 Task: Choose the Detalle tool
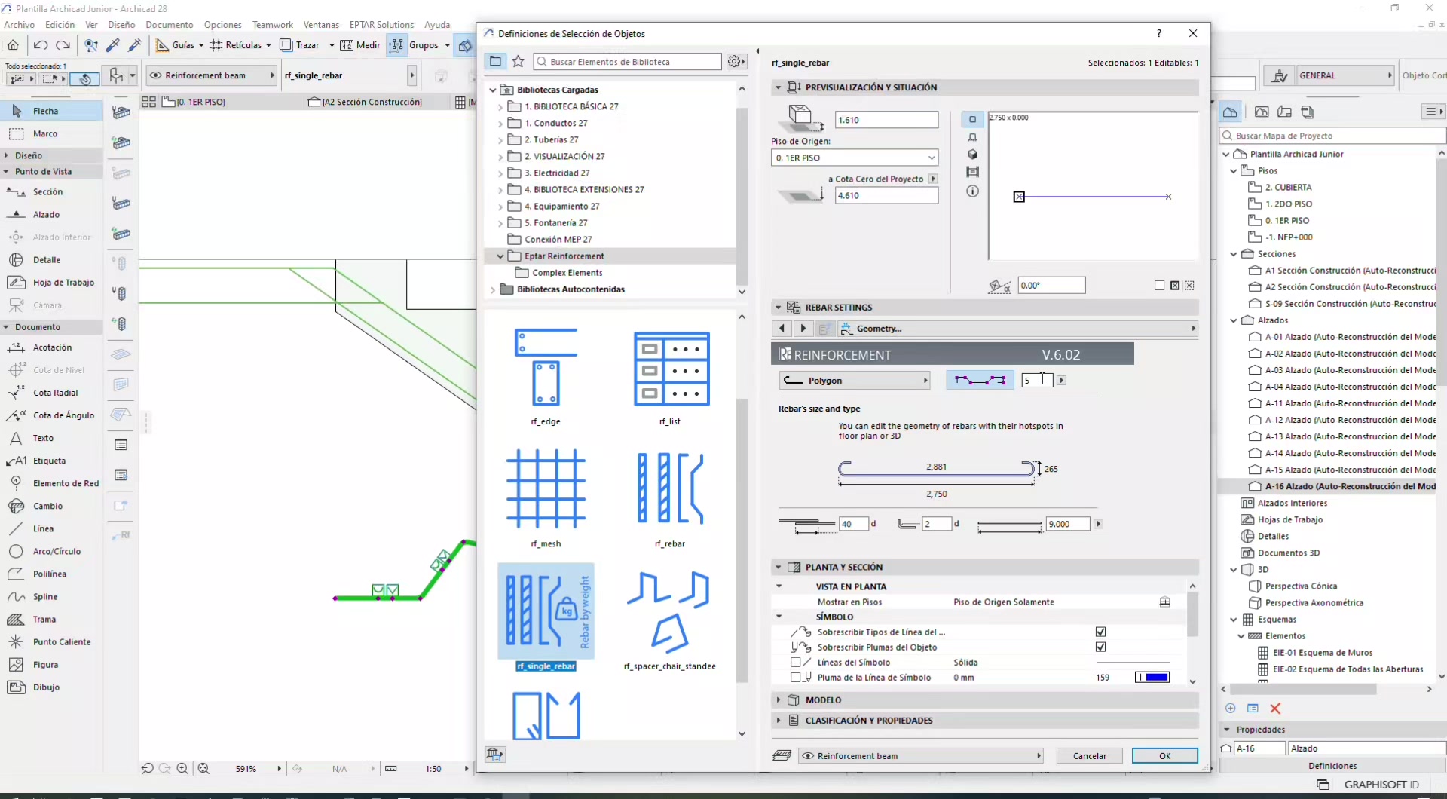pos(51,260)
